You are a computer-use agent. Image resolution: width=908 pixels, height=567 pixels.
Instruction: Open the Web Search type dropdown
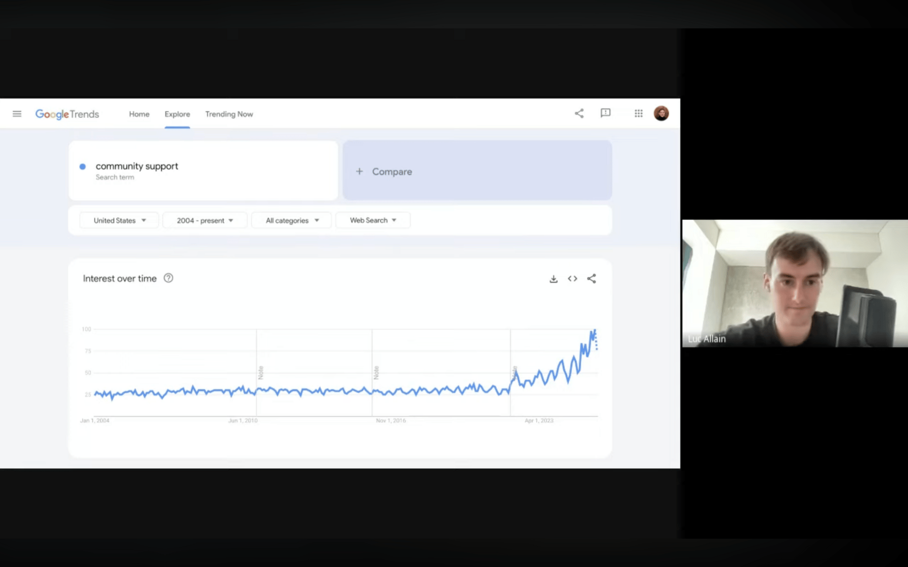(373, 221)
